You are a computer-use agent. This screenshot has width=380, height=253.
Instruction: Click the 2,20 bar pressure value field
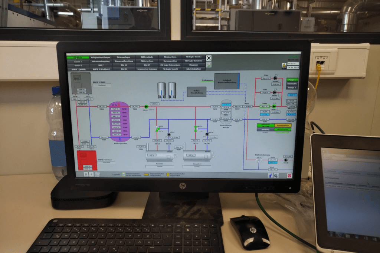[x=155, y=104]
